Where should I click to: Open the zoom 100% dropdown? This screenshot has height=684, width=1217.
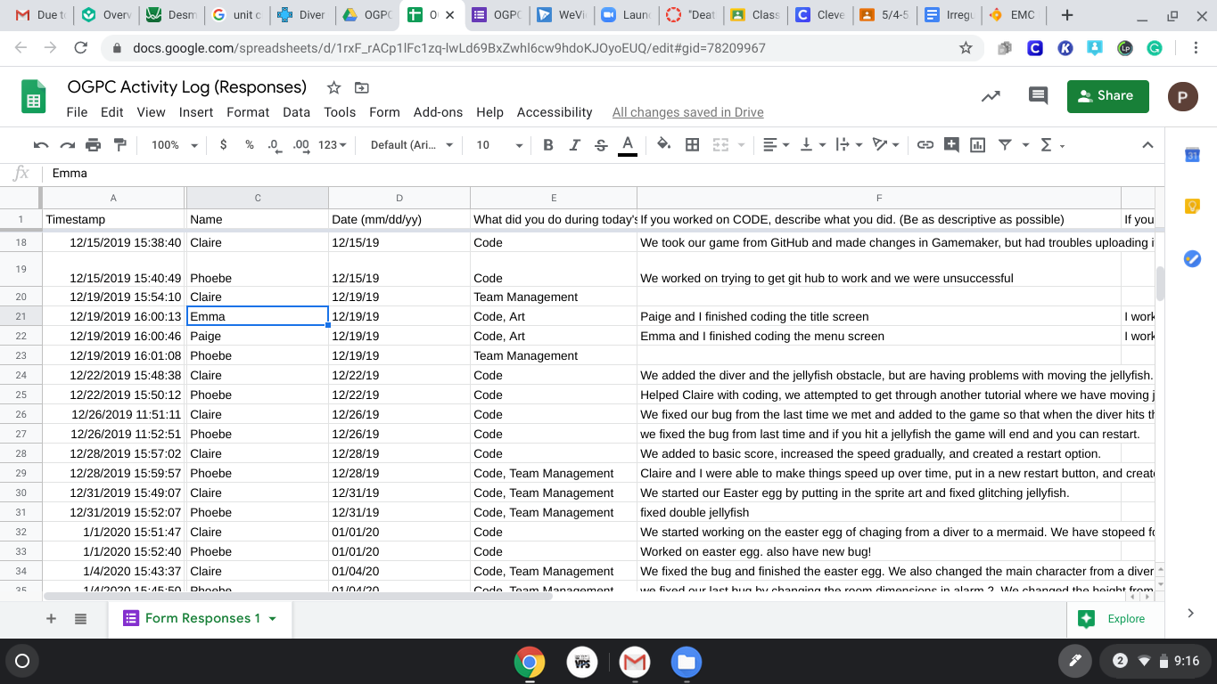click(x=172, y=145)
